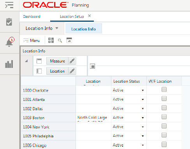The image size is (190, 149).
Task: Click the Oracle logo
Action: coord(46,5)
